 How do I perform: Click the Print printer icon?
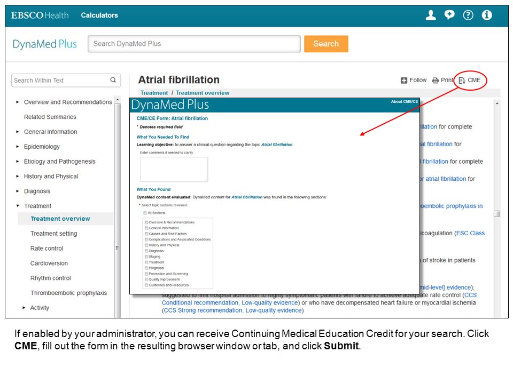[436, 81]
